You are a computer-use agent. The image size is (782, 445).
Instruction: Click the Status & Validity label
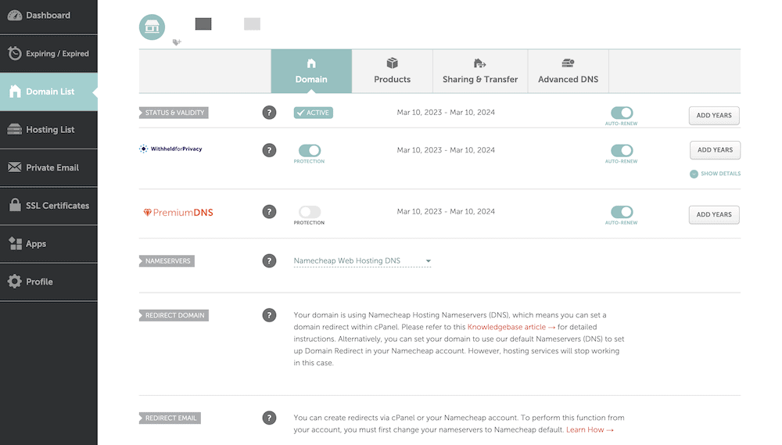point(174,113)
